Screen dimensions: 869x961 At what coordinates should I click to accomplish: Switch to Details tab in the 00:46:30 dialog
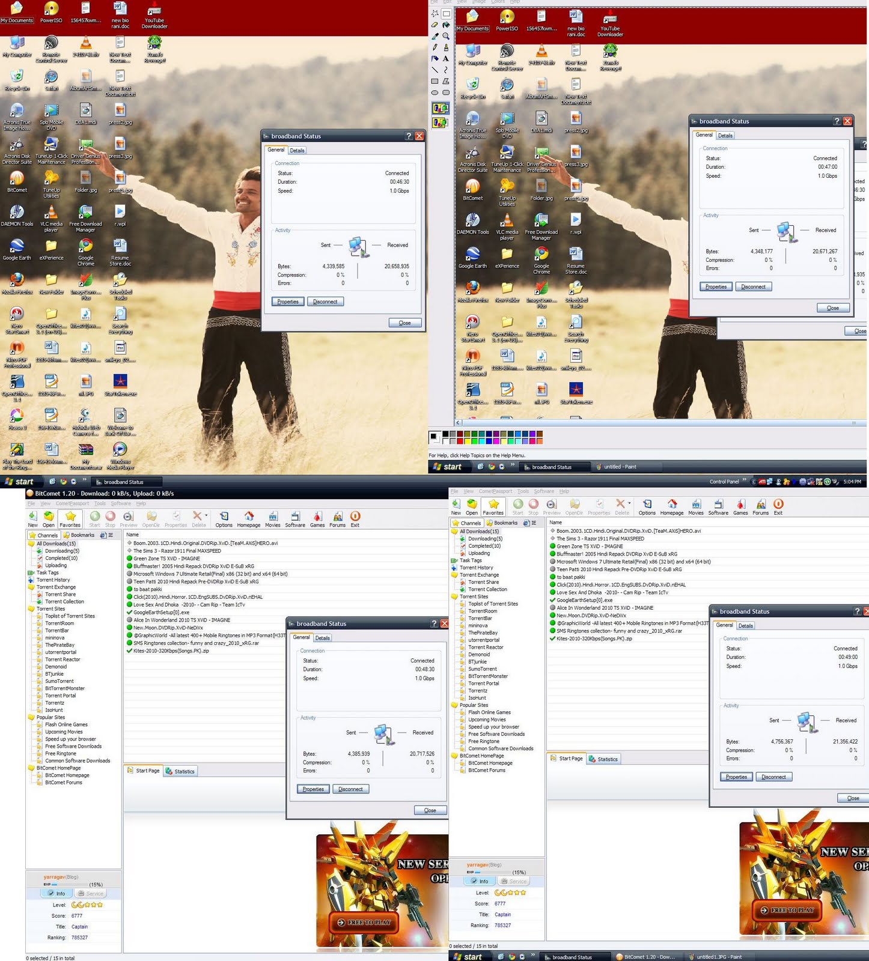[x=297, y=150]
